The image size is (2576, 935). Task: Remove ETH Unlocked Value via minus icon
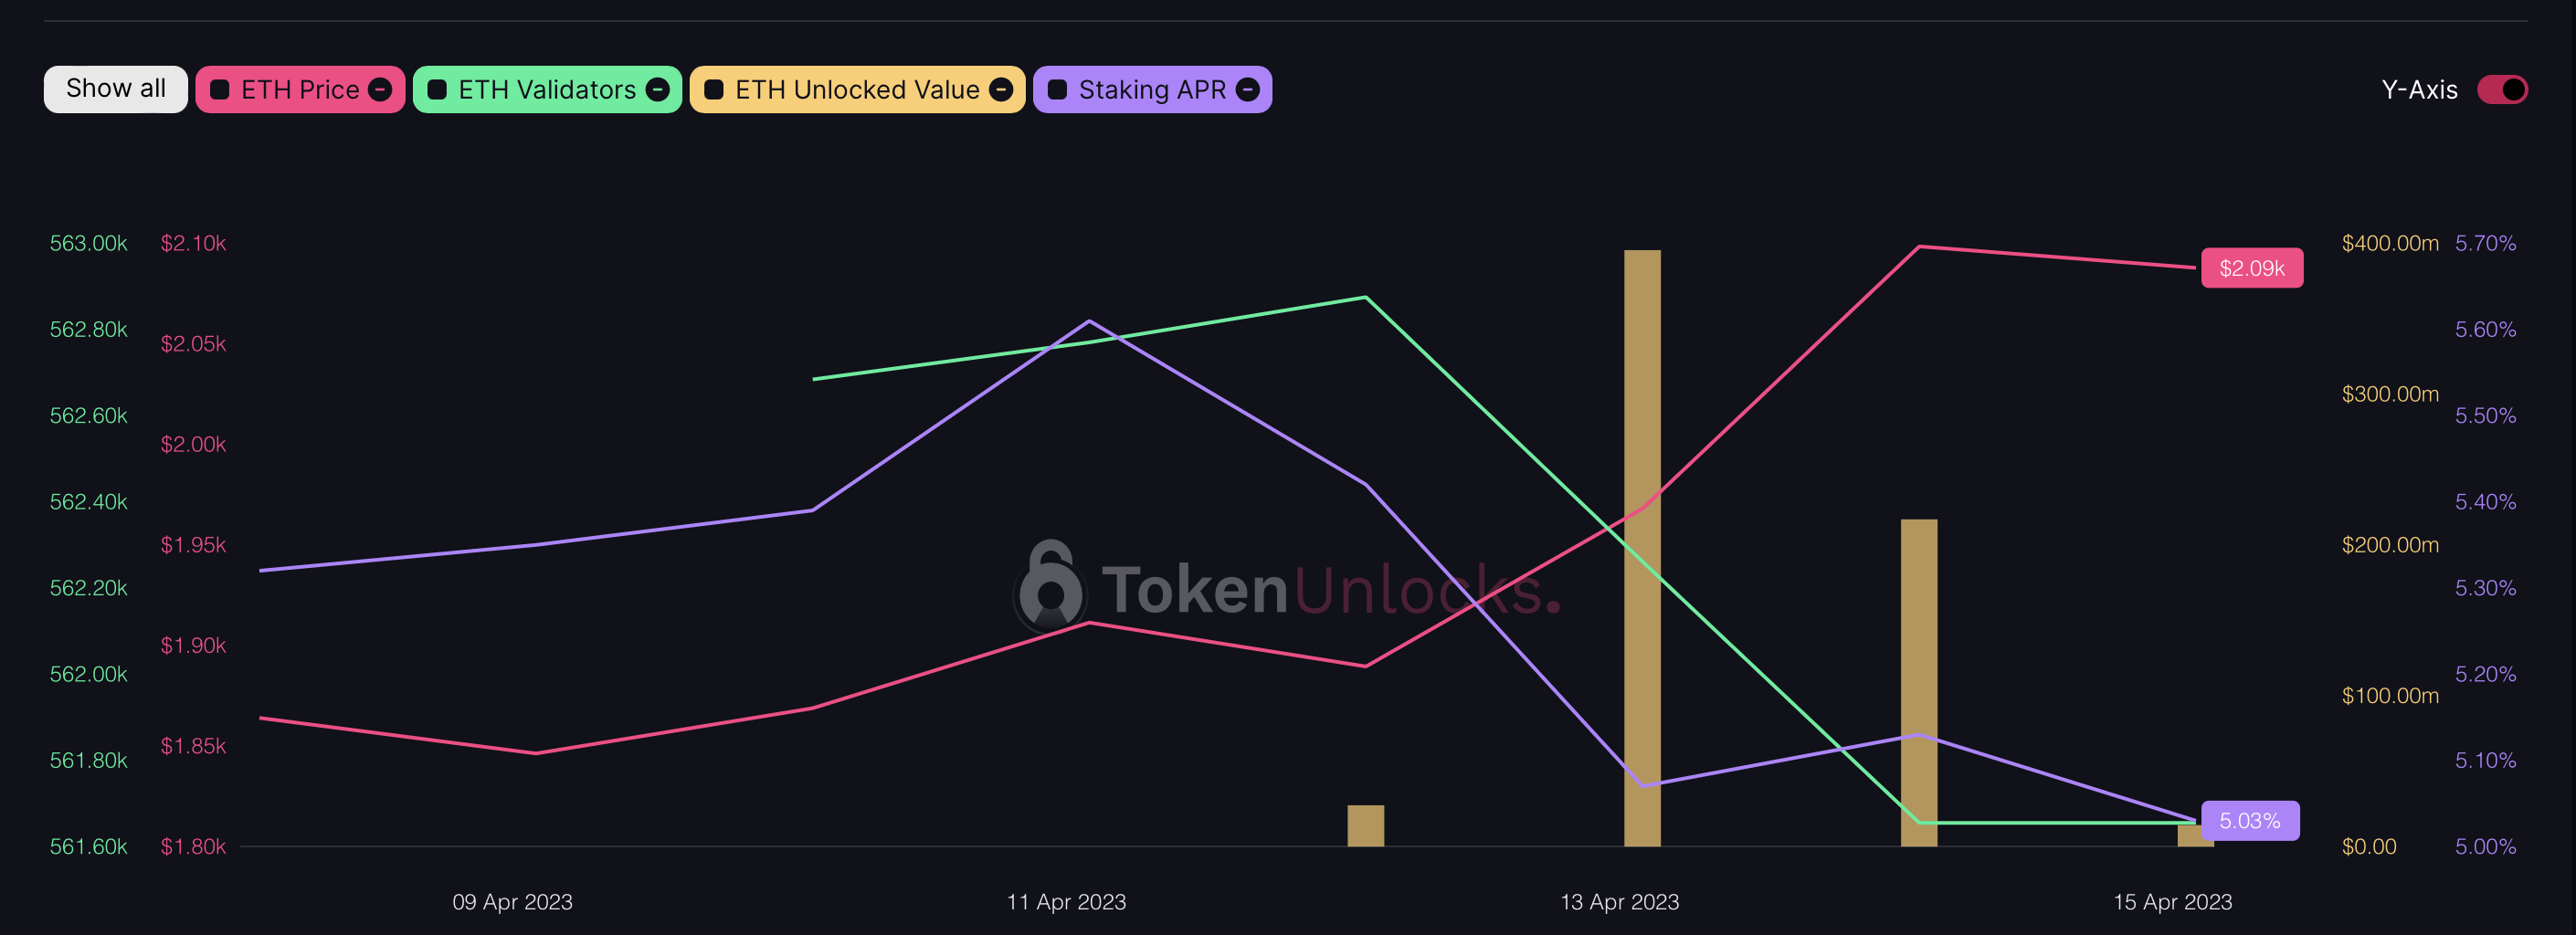(x=1001, y=90)
